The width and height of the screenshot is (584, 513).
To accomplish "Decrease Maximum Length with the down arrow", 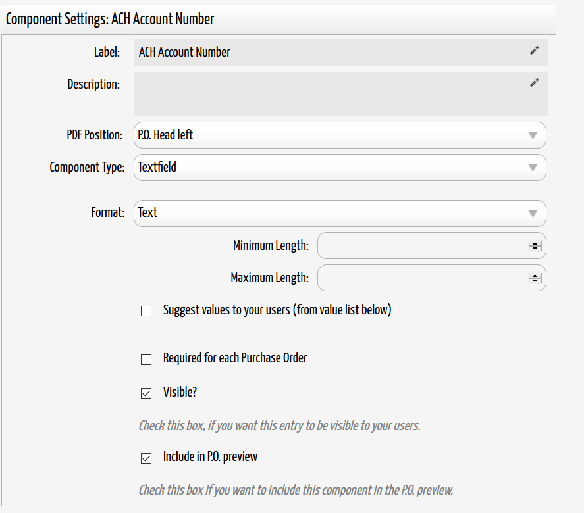I will [x=535, y=280].
